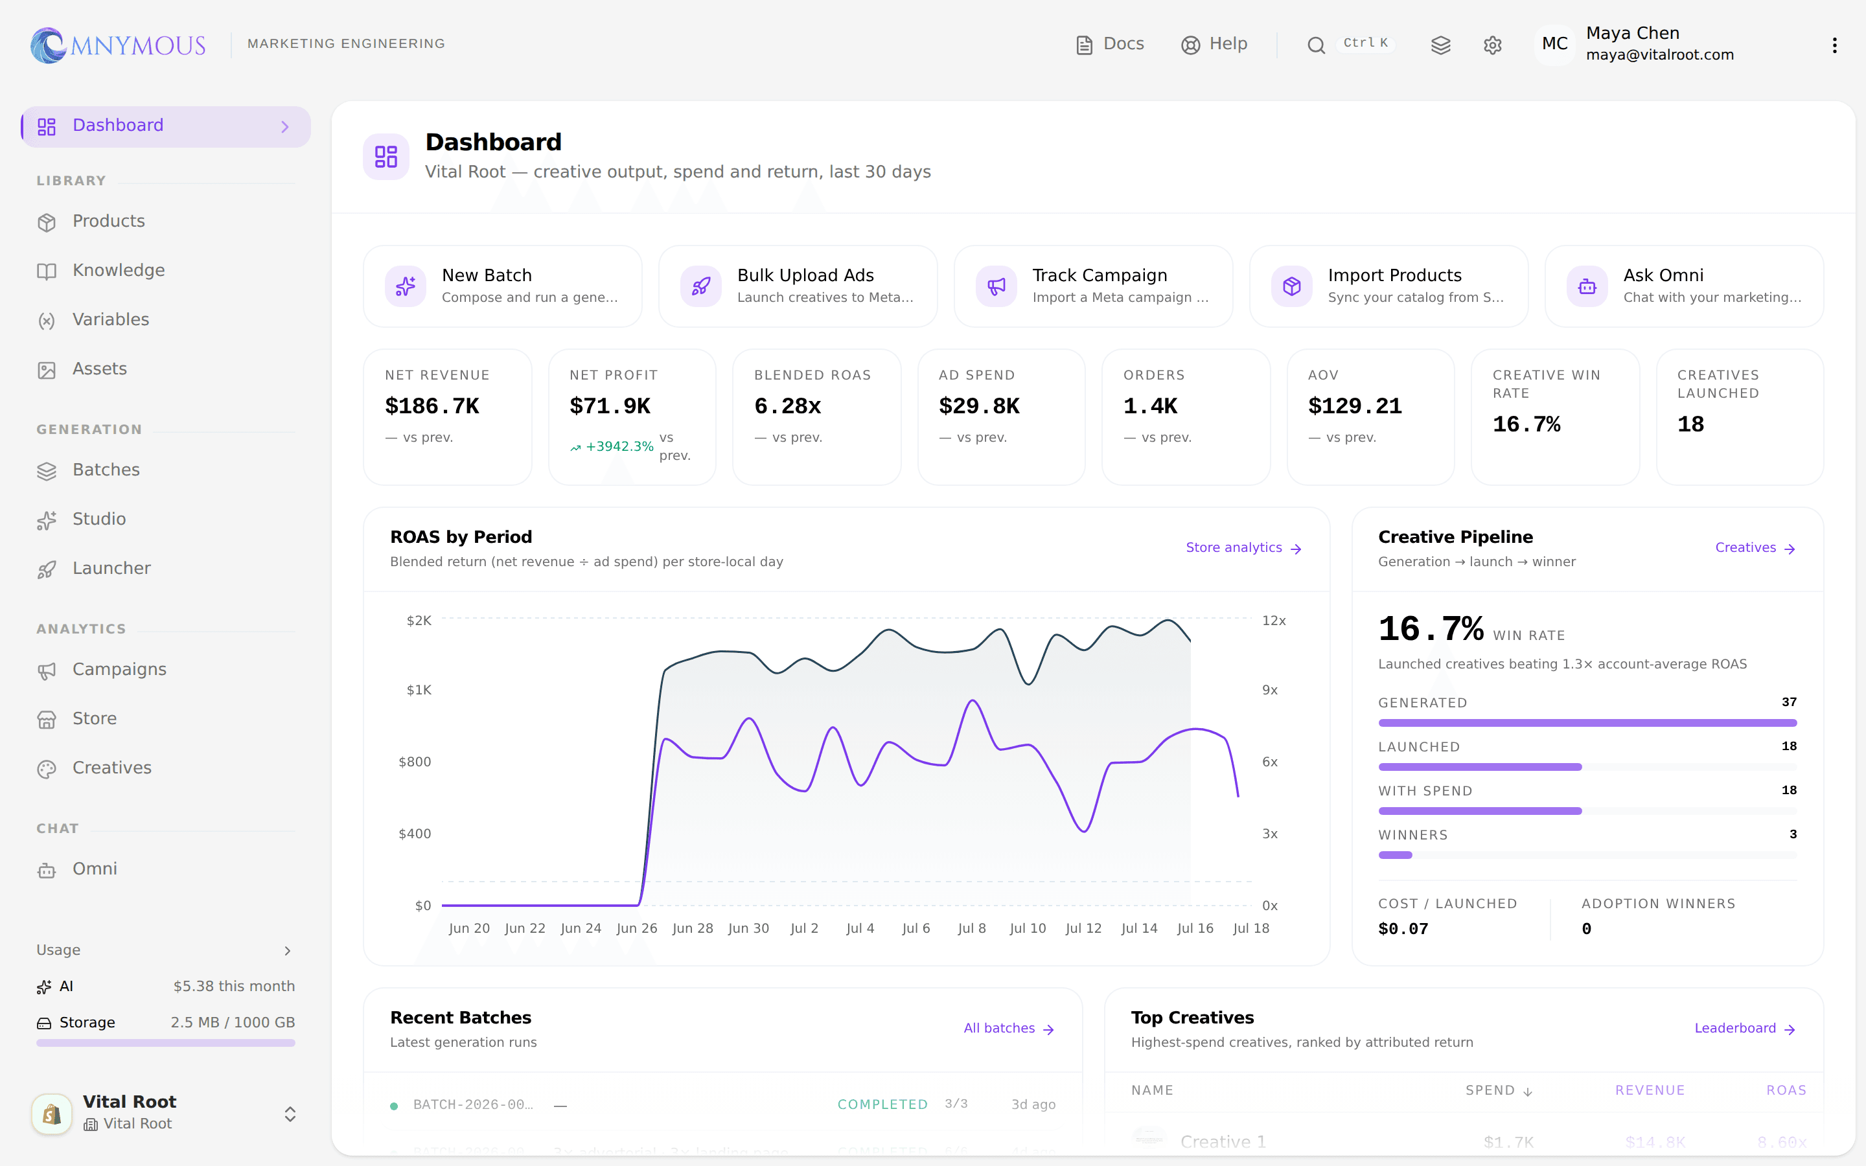Image resolution: width=1866 pixels, height=1166 pixels.
Task: Click the Store shop icon
Action: pyautogui.click(x=47, y=720)
